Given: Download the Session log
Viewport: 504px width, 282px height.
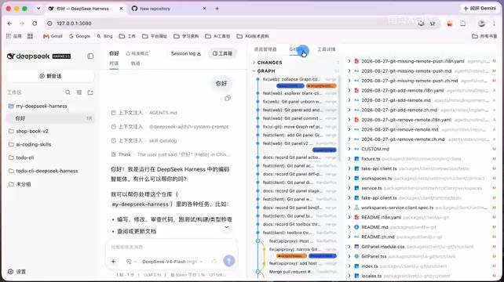Looking at the screenshot, I should point(186,53).
